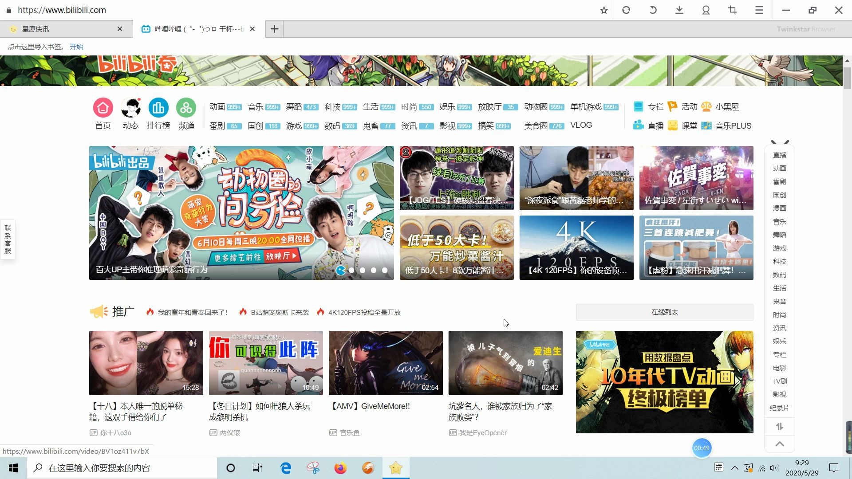Select fifth carousel dot indicator
The width and height of the screenshot is (852, 479).
tap(385, 270)
